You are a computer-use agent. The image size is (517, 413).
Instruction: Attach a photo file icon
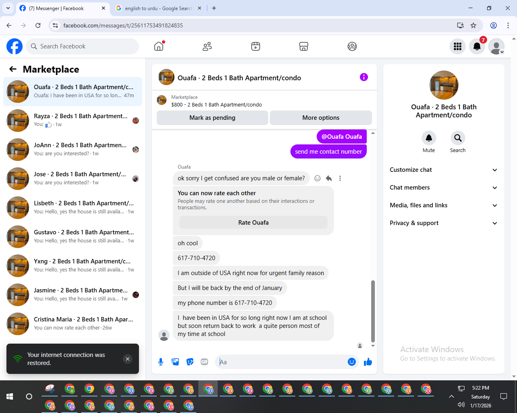tap(175, 362)
